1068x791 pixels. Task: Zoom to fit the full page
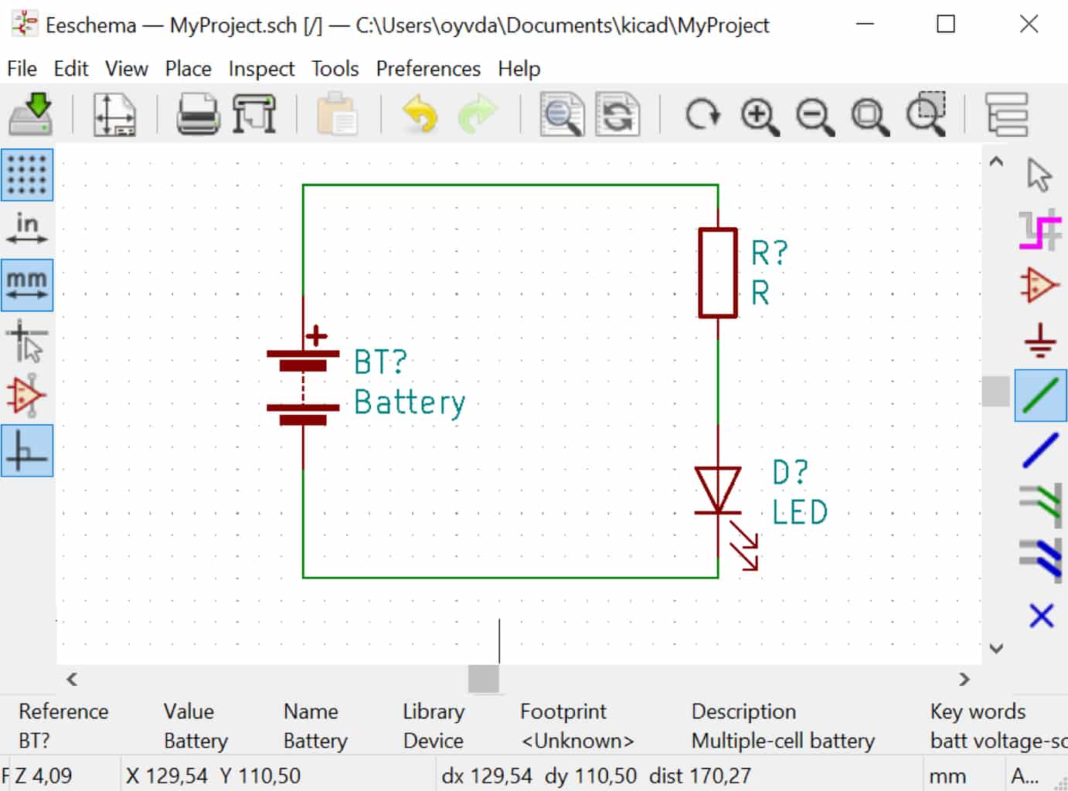(x=870, y=114)
